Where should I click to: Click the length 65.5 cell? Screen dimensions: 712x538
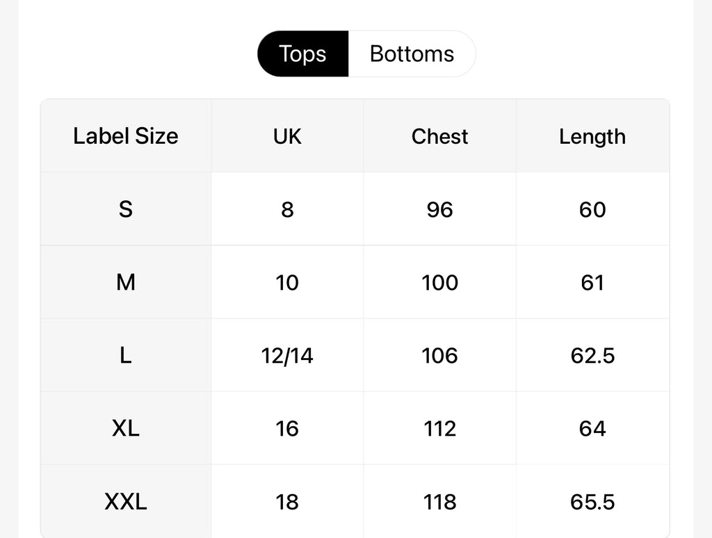coord(592,501)
